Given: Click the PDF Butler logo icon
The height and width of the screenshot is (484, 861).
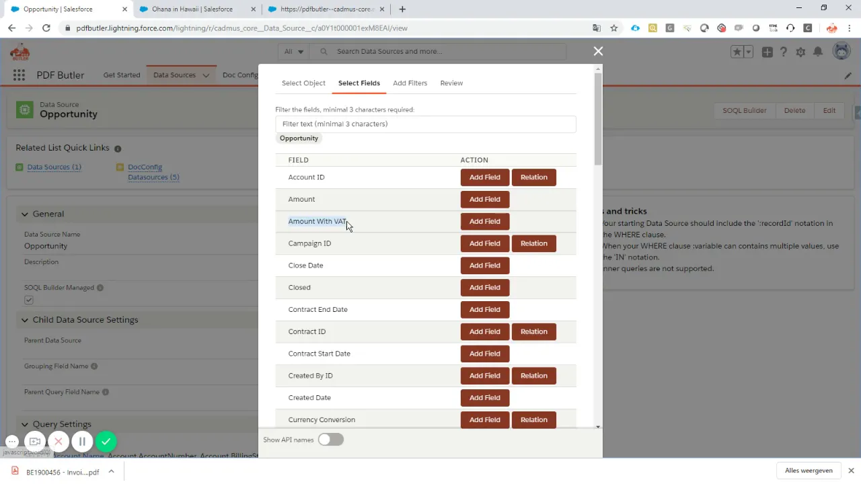Looking at the screenshot, I should pyautogui.click(x=20, y=52).
